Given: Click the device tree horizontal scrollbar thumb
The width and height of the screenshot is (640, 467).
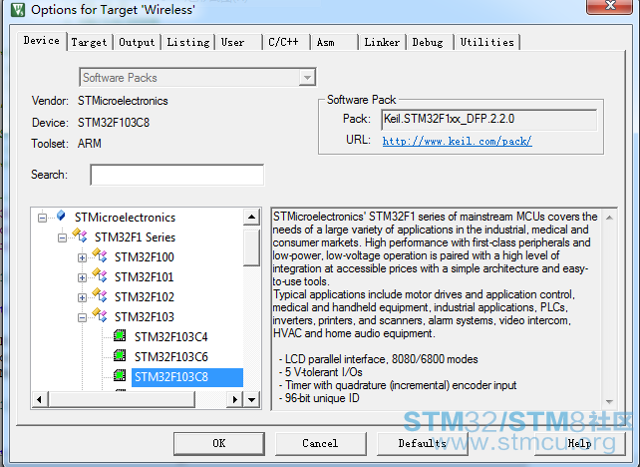Looking at the screenshot, I should tap(122, 399).
